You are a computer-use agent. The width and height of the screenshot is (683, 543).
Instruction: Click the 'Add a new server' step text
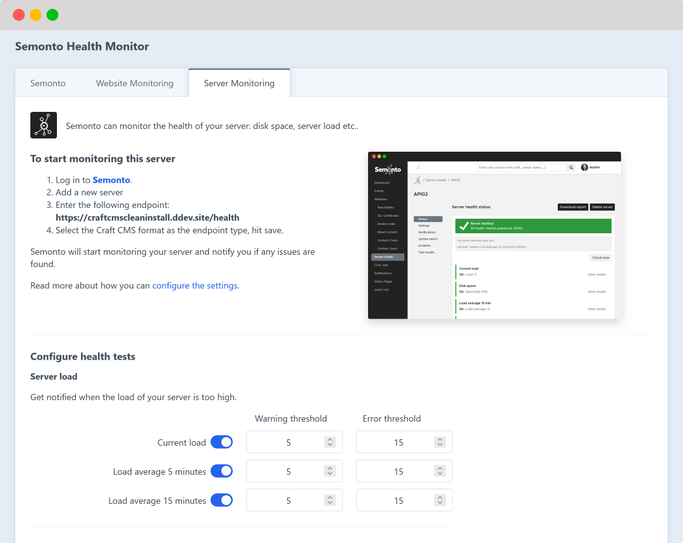coord(89,192)
